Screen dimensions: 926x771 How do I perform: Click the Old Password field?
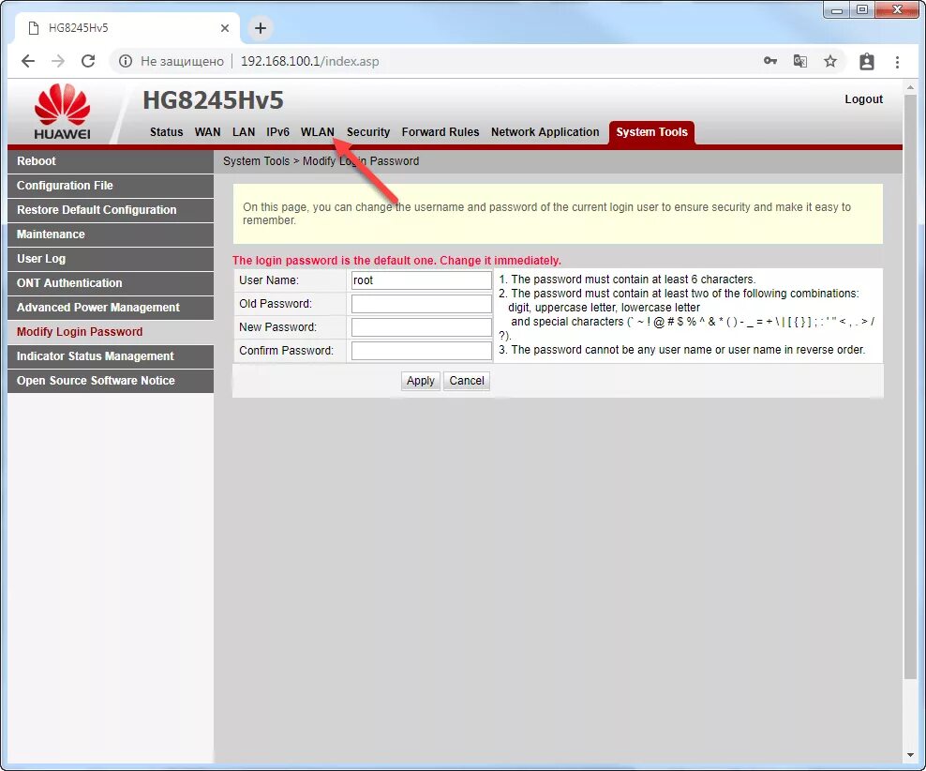[x=421, y=304]
